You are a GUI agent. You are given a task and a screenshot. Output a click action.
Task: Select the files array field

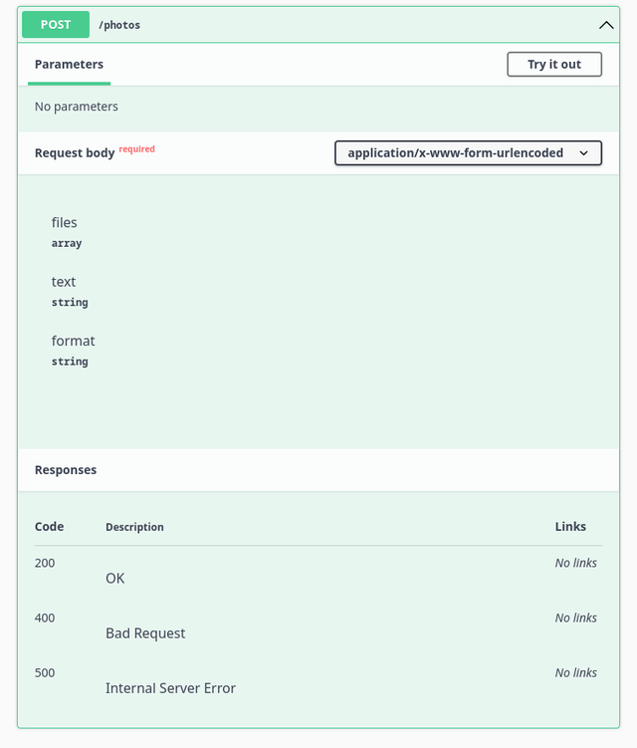point(67,232)
